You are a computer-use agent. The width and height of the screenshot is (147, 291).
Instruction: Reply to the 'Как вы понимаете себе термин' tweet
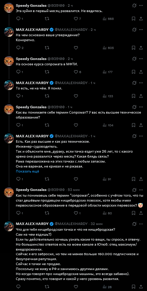tap(18, 125)
